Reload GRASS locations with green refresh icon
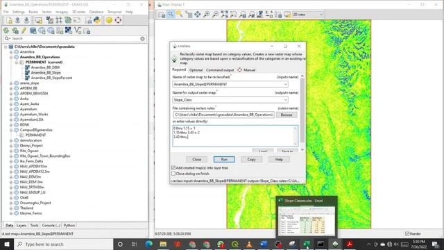Viewport: 444px width, 250px height. (x=6, y=31)
